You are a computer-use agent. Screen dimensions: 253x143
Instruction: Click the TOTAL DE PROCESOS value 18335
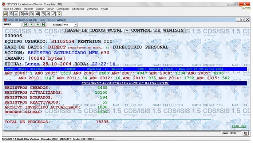[102, 122]
